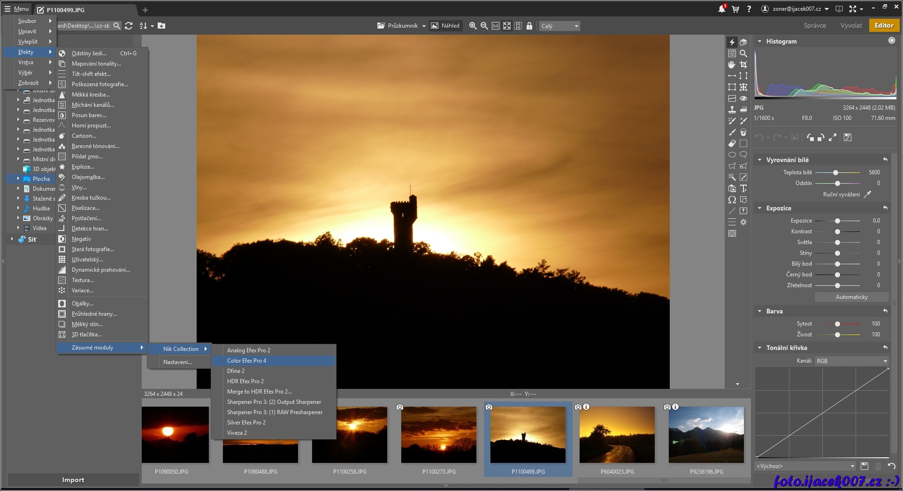The height and width of the screenshot is (491, 903).
Task: Pick the Magic Wand selection tool
Action: coord(732,177)
